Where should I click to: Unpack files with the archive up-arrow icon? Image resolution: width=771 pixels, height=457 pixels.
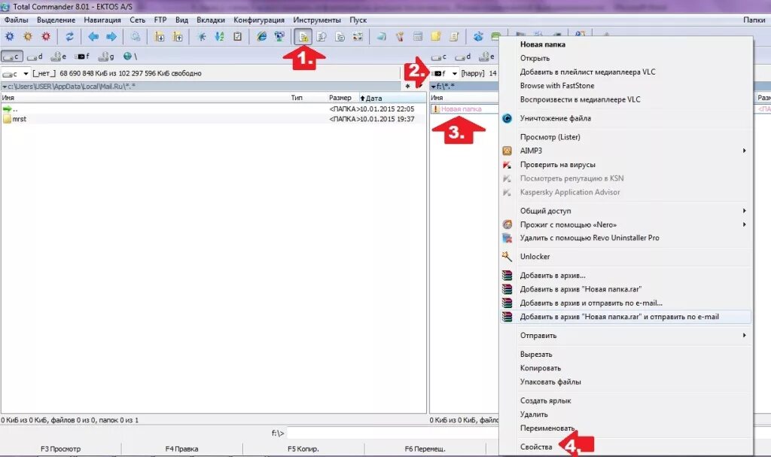pyautogui.click(x=178, y=36)
